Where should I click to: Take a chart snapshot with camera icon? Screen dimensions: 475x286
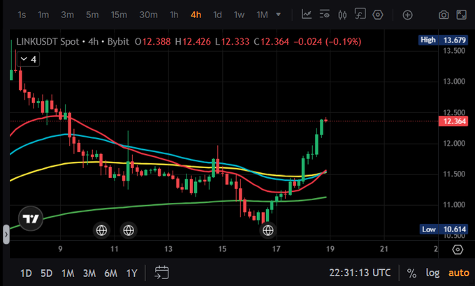point(444,15)
